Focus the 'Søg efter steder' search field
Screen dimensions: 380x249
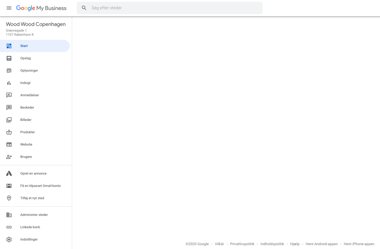[x=170, y=8]
